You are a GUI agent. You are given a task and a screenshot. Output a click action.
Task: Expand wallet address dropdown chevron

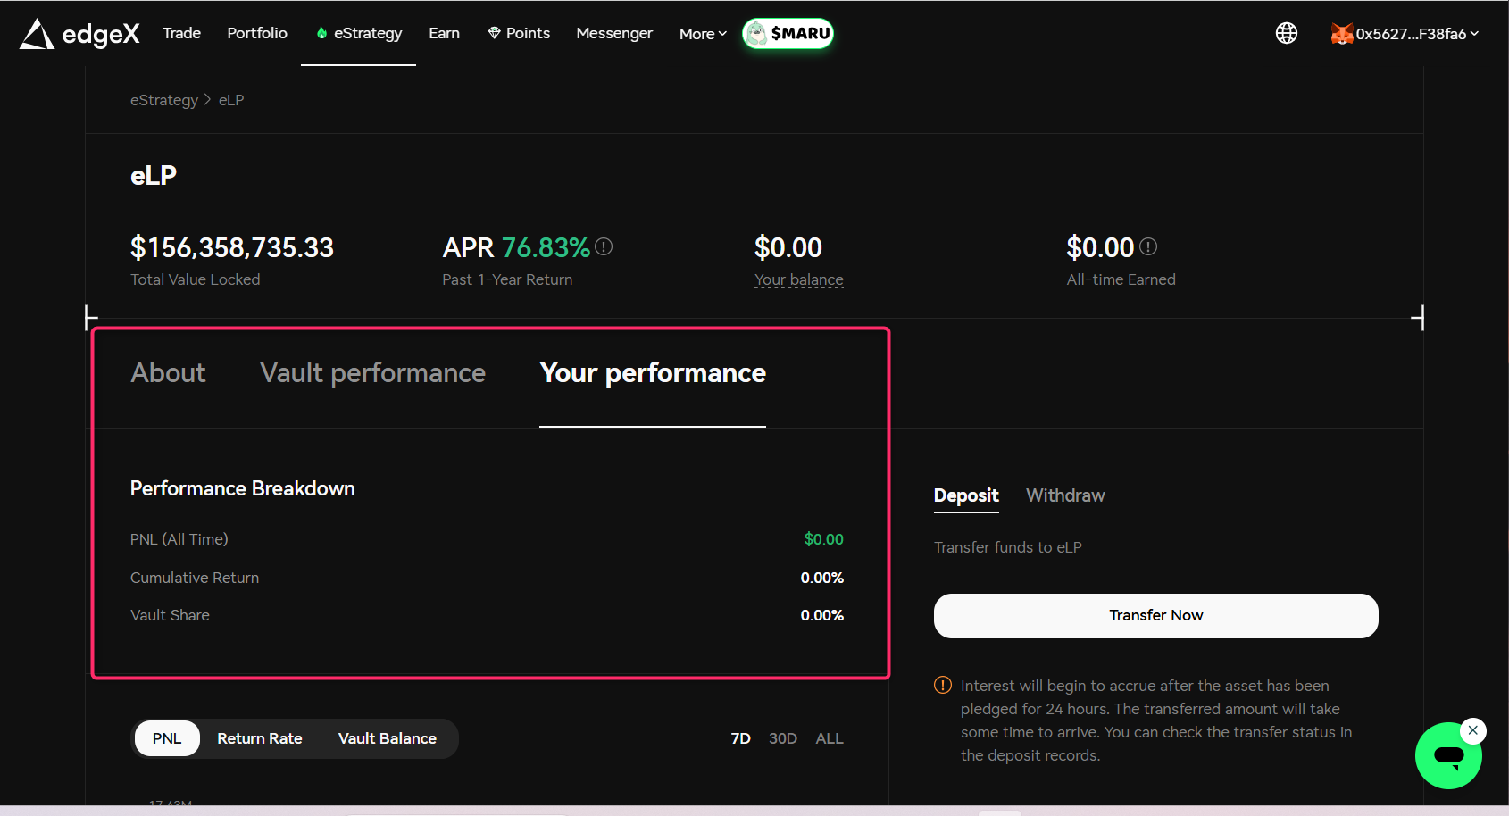tap(1474, 34)
